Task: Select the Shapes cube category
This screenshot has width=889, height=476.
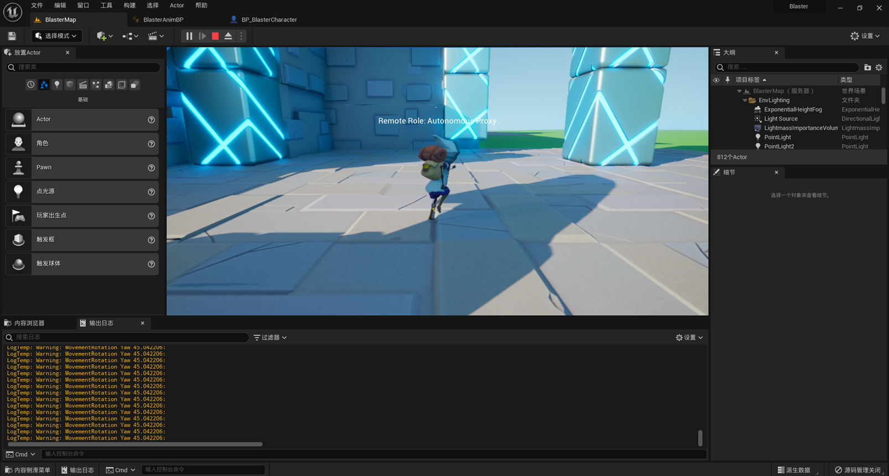Action: (70, 85)
